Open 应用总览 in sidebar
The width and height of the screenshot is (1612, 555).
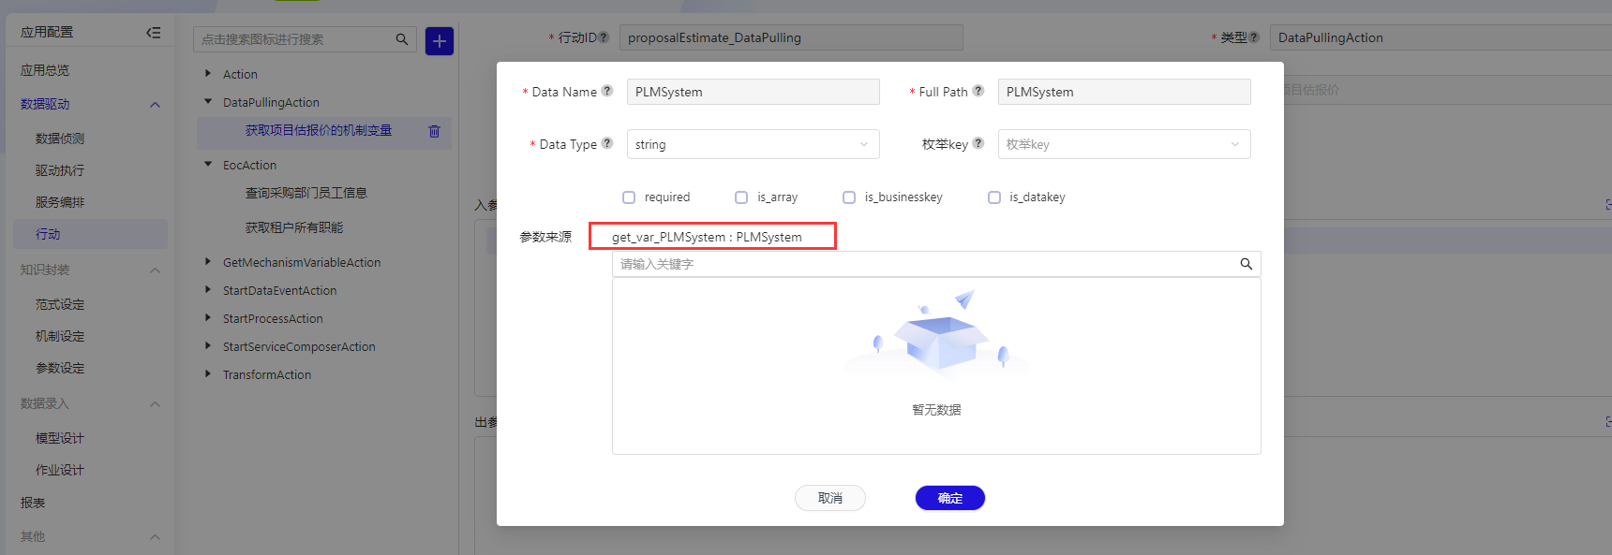point(45,70)
